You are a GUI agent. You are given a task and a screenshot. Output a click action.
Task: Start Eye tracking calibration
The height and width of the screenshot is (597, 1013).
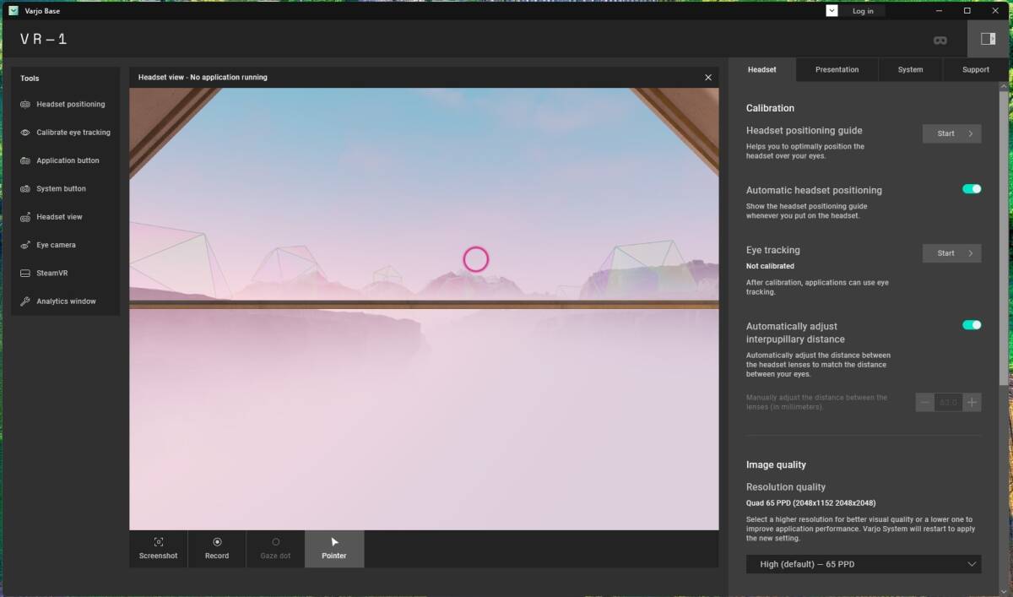coord(951,253)
